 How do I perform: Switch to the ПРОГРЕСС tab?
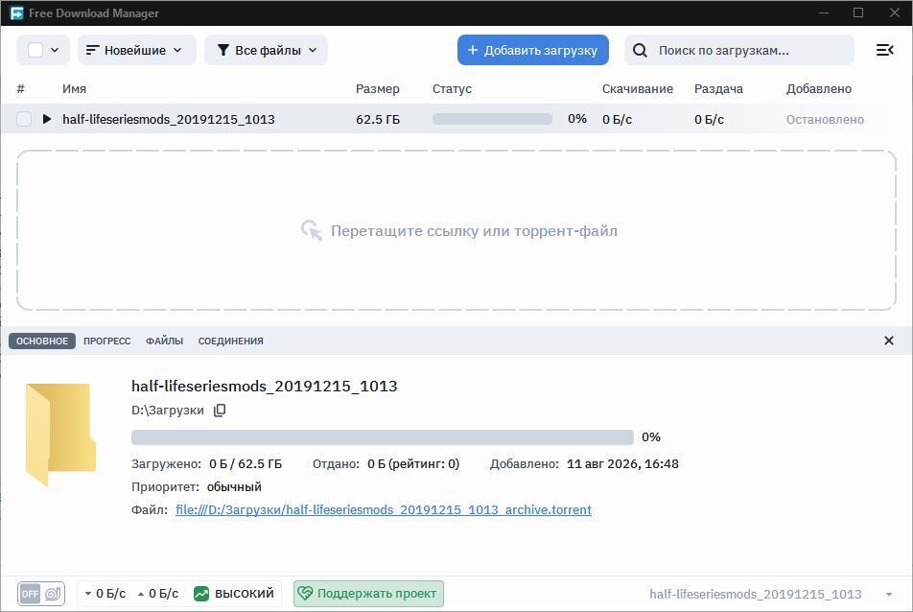[x=107, y=341]
